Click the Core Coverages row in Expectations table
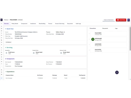The image size is (131, 98). [x=45, y=78]
